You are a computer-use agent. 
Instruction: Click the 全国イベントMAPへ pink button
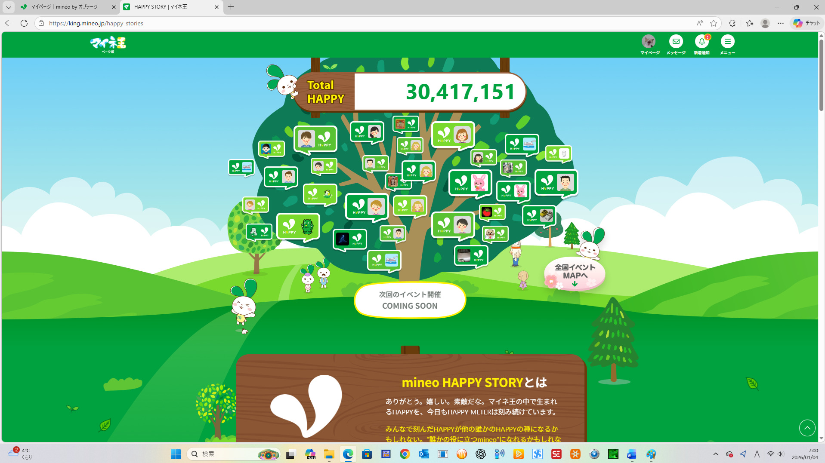pyautogui.click(x=575, y=274)
